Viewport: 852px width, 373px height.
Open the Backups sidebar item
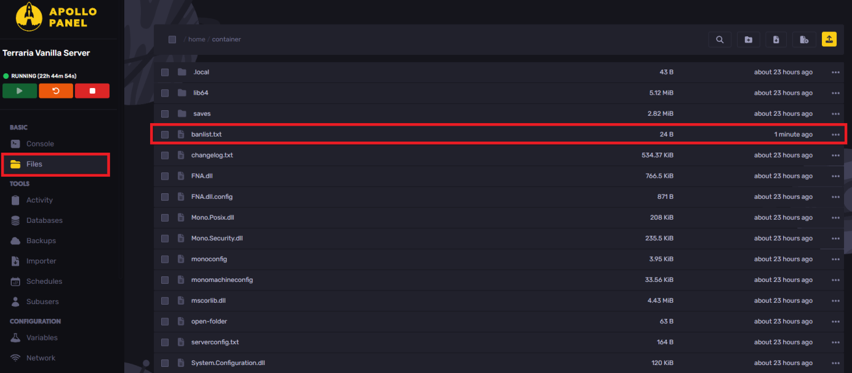point(41,241)
